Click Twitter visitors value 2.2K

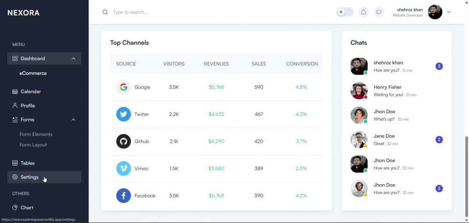(x=174, y=114)
